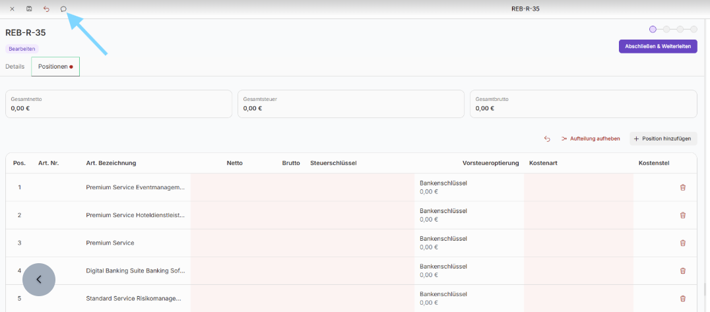Click the red undo icon above table
Image resolution: width=710 pixels, height=312 pixels.
tap(547, 139)
